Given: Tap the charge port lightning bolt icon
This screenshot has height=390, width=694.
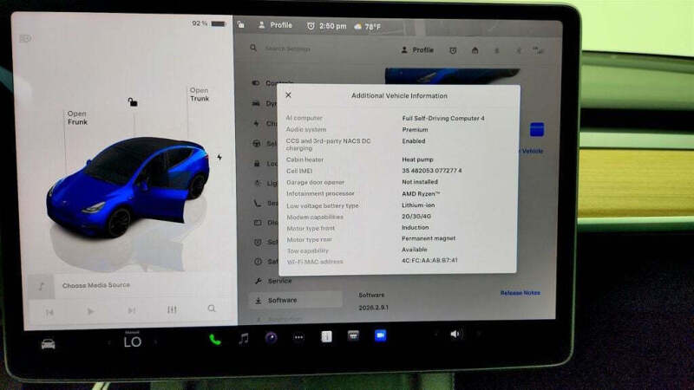Looking at the screenshot, I should coord(219,157).
